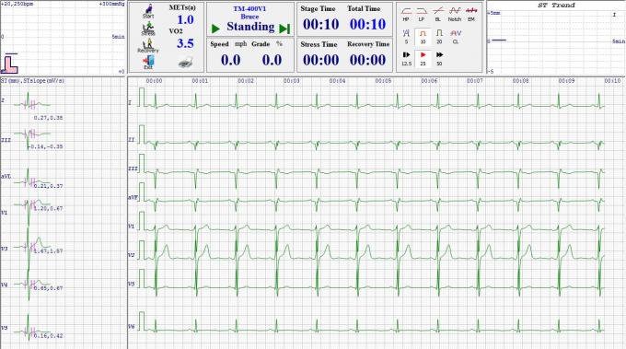Toggle the LP low-pass filter
The height and width of the screenshot is (349, 626).
point(422,14)
